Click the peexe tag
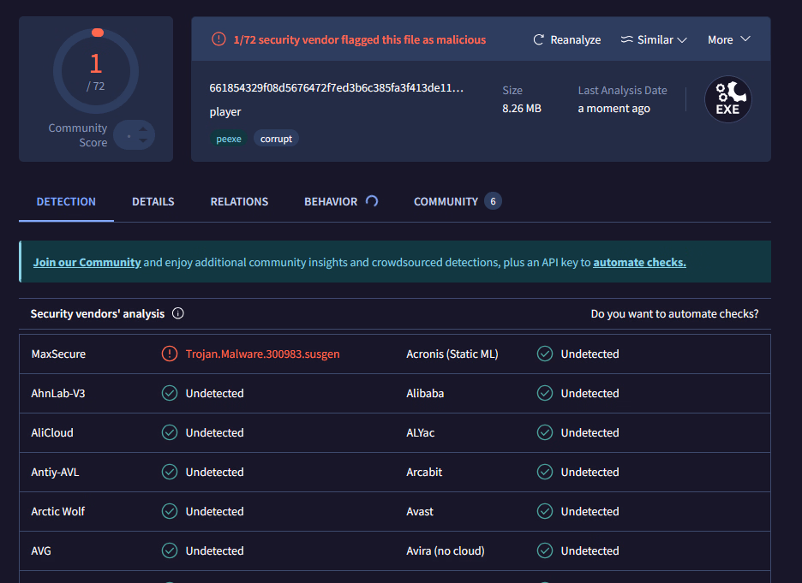Viewport: 802px width, 583px height. (229, 139)
